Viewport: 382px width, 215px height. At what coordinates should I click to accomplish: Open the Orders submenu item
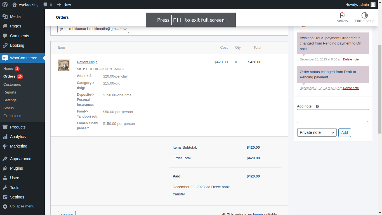click(x=9, y=76)
